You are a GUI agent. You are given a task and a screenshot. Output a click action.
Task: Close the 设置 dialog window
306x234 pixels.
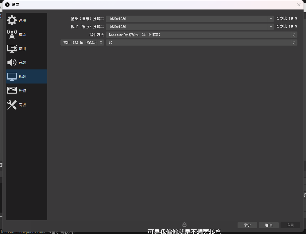click(x=299, y=5)
